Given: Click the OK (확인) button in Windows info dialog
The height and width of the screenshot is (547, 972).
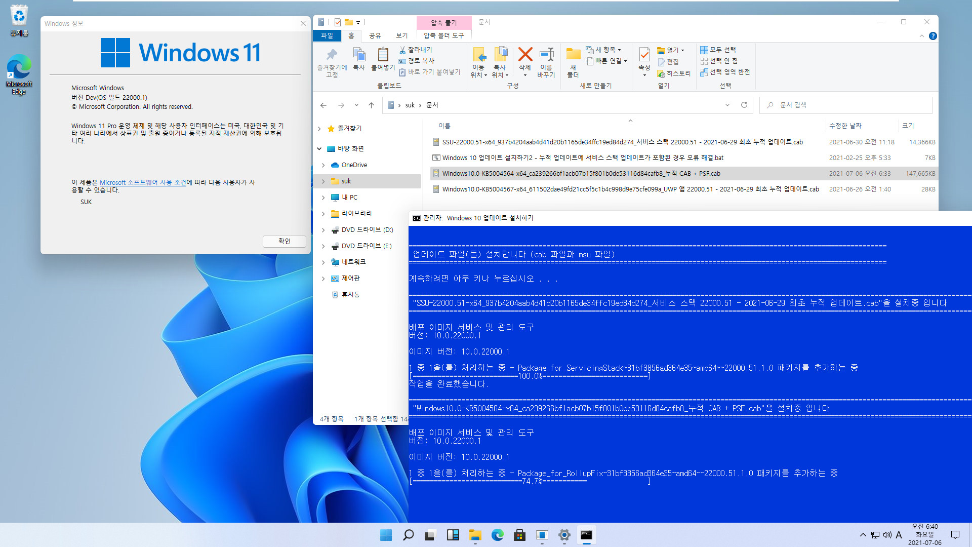Looking at the screenshot, I should coord(285,241).
